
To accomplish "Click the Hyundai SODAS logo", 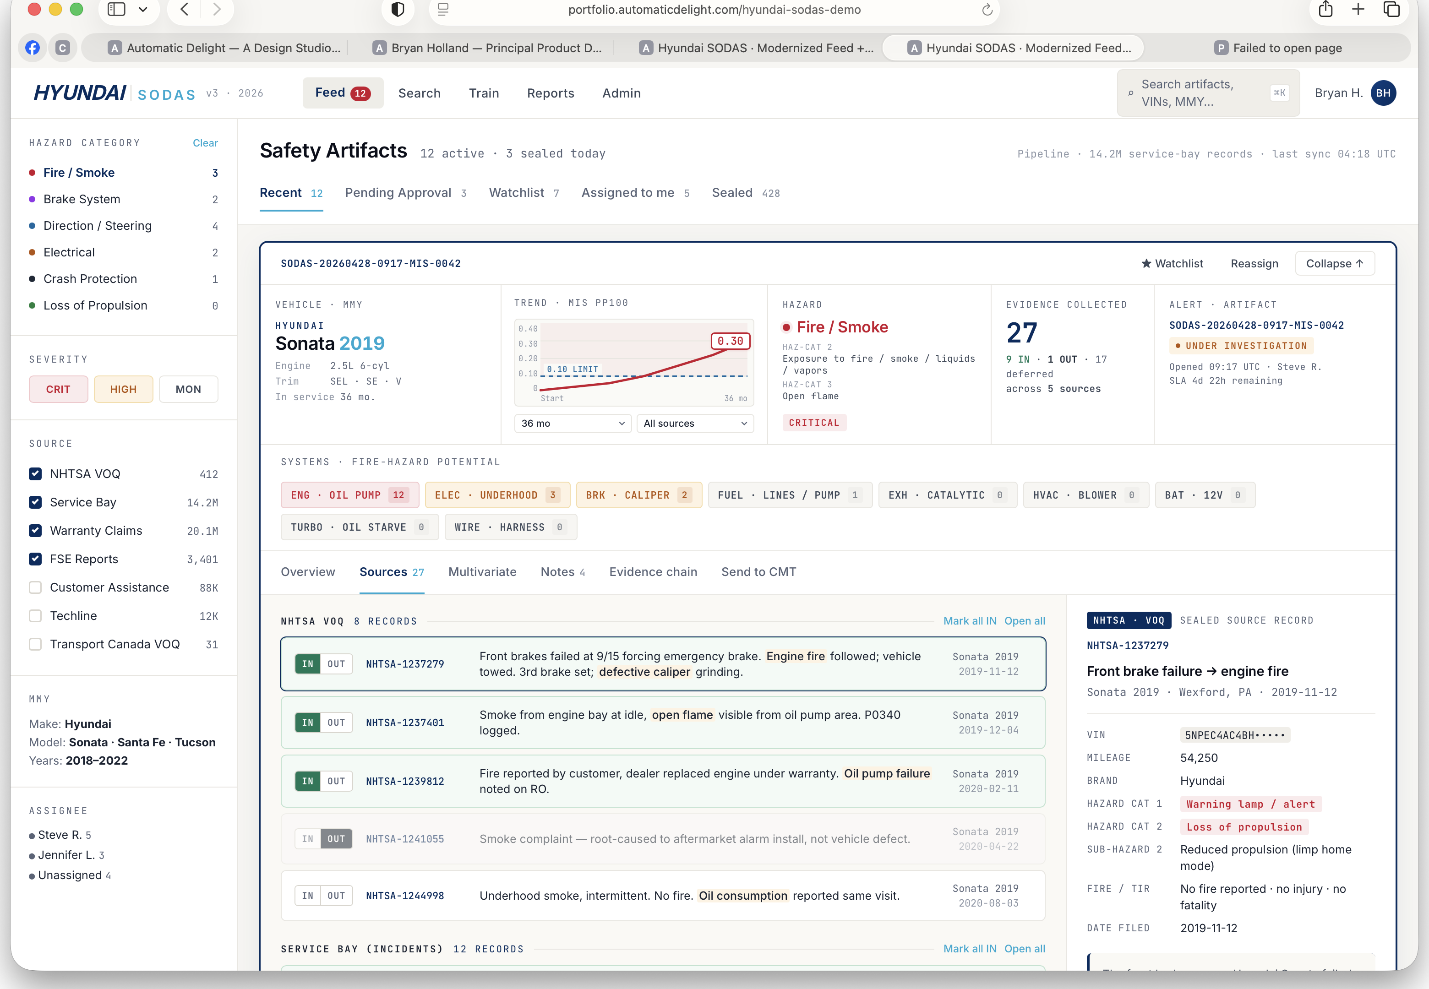I will (115, 93).
